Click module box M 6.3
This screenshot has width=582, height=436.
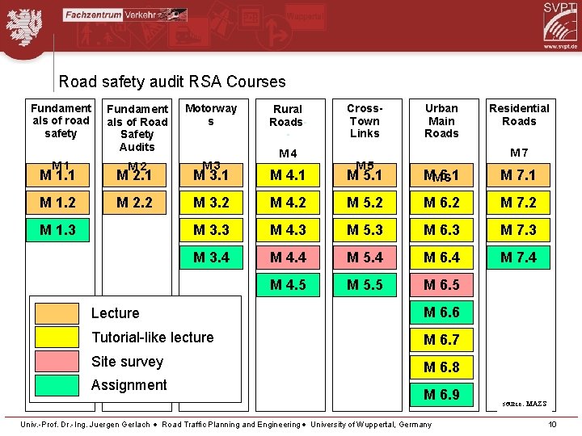(x=441, y=230)
